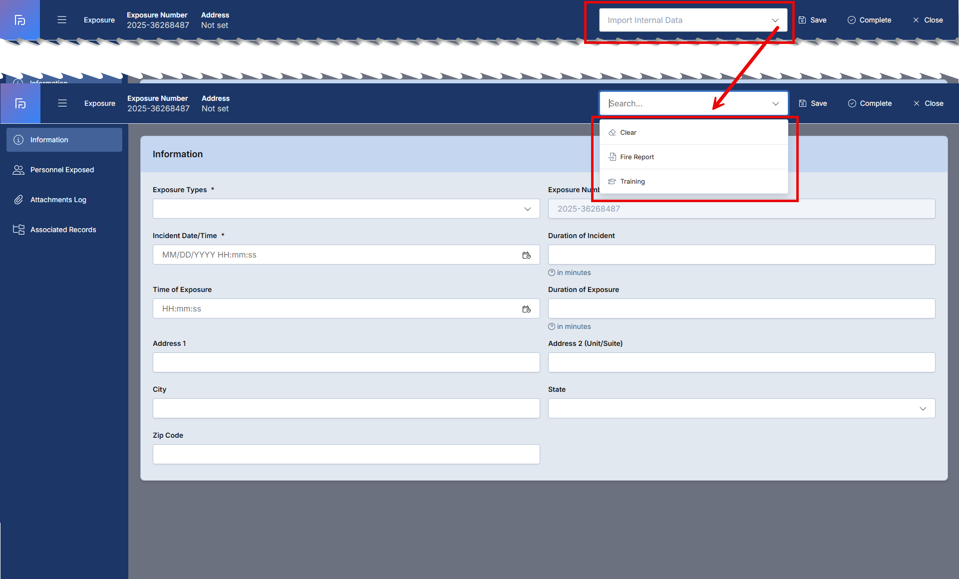Click the hamburger menu icon in lower header

[62, 103]
